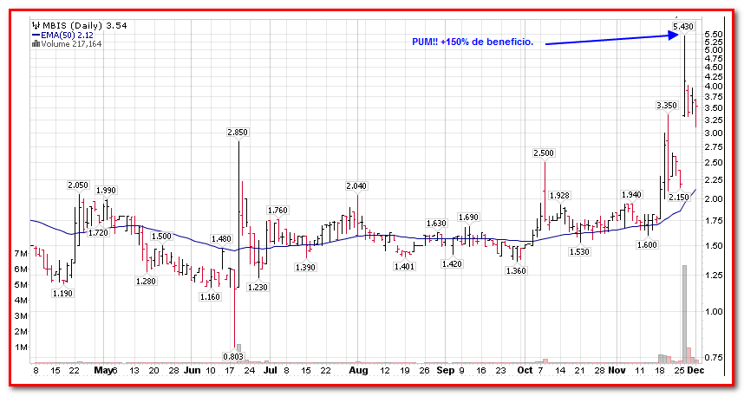Click the 1.600 price label

[647, 244]
